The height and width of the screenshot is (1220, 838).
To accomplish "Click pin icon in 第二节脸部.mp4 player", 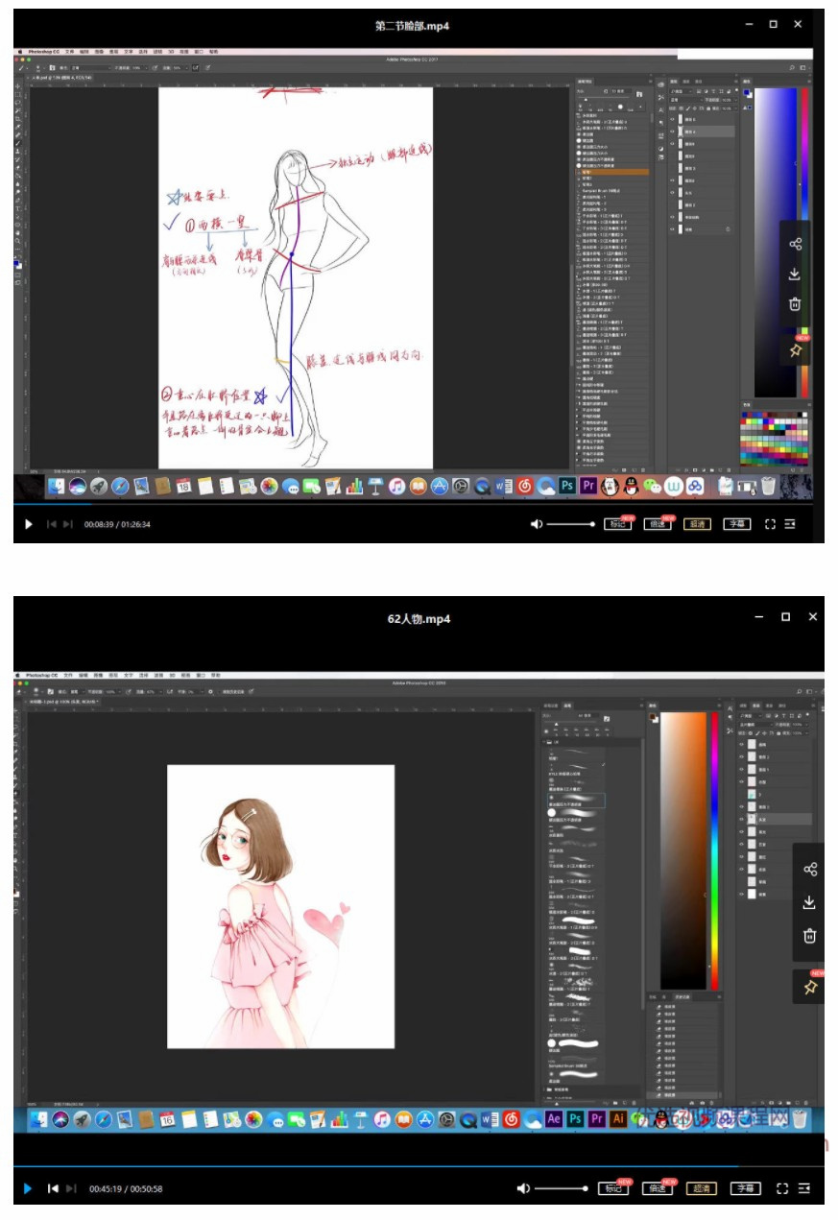I will point(795,351).
